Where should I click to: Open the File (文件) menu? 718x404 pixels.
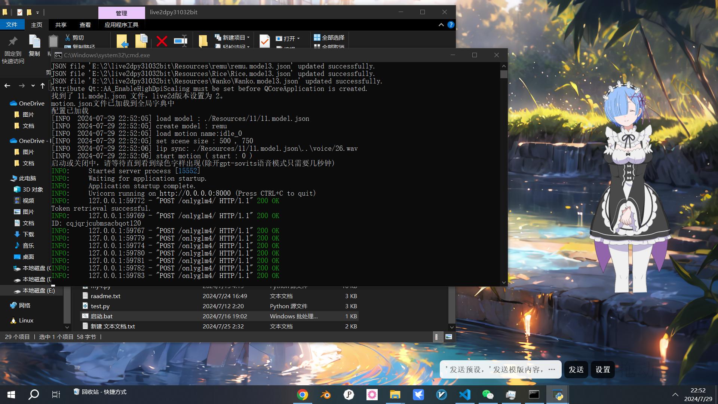12,25
